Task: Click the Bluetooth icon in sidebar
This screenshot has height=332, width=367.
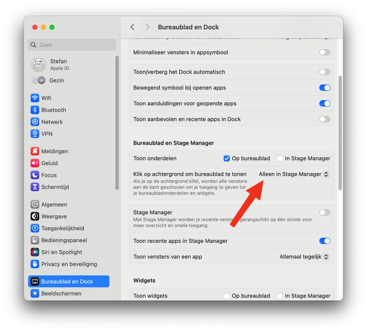Action: point(35,110)
